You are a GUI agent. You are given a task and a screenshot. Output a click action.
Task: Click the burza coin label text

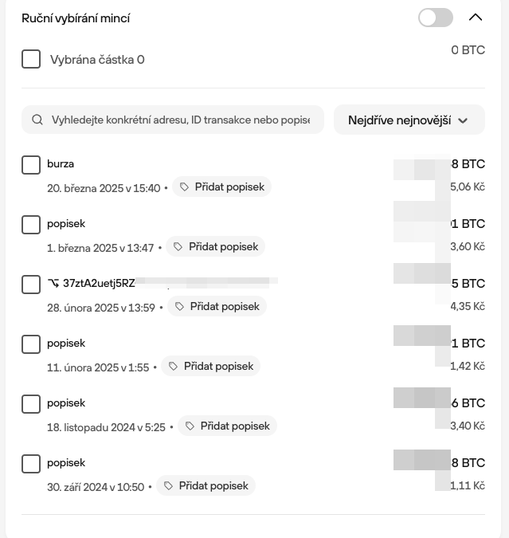pyautogui.click(x=61, y=163)
